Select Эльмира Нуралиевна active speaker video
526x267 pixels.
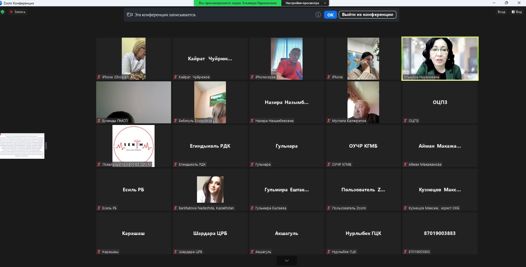tap(440, 58)
